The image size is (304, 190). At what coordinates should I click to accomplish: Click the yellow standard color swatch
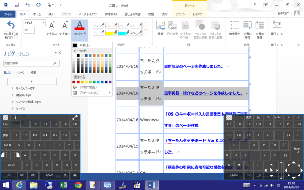point(86,82)
